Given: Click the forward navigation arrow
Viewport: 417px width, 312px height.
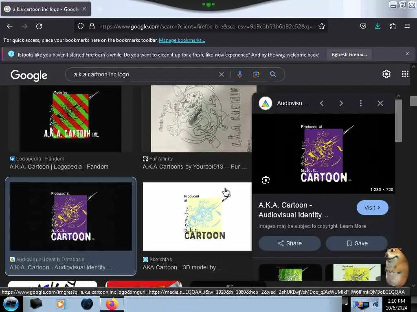Looking at the screenshot, I should tap(24, 26).
